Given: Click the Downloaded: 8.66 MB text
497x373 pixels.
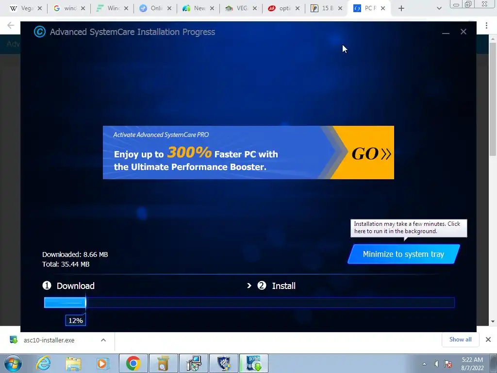Looking at the screenshot, I should pyautogui.click(x=75, y=254).
